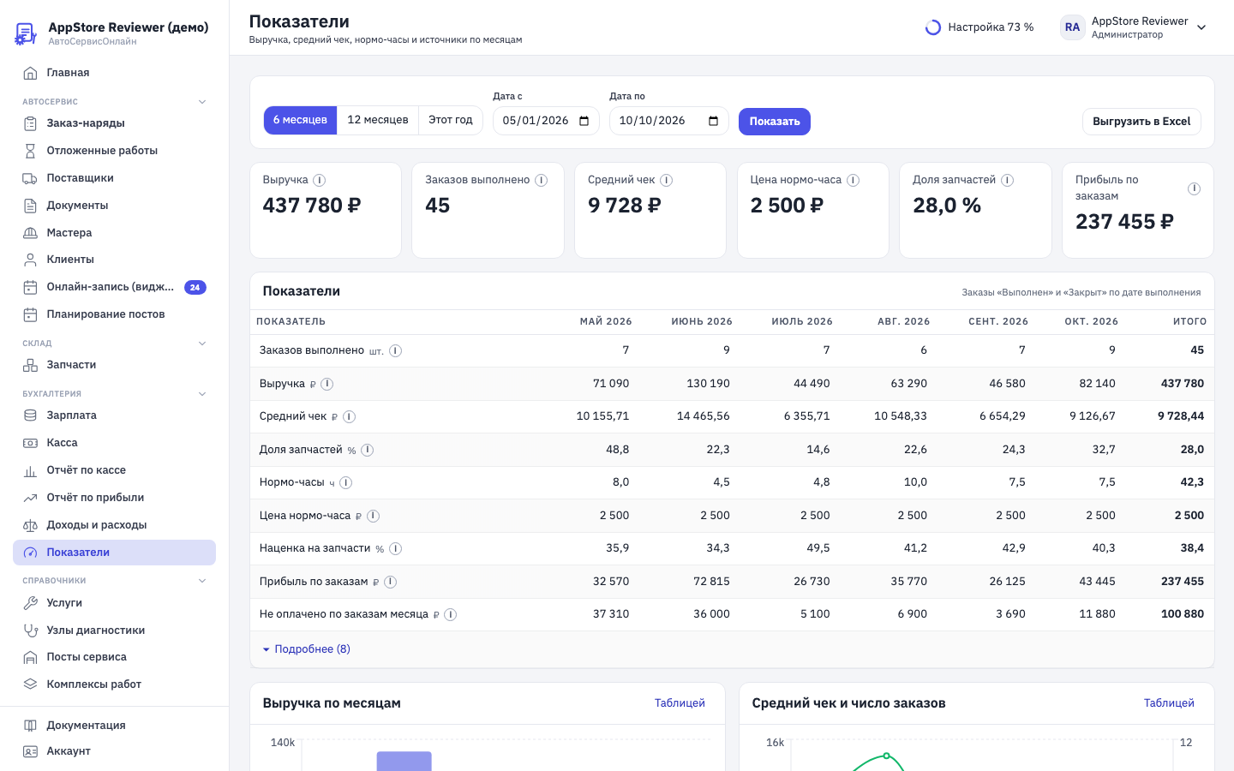Click the Касса cash icon
The height and width of the screenshot is (771, 1234).
tap(30, 443)
